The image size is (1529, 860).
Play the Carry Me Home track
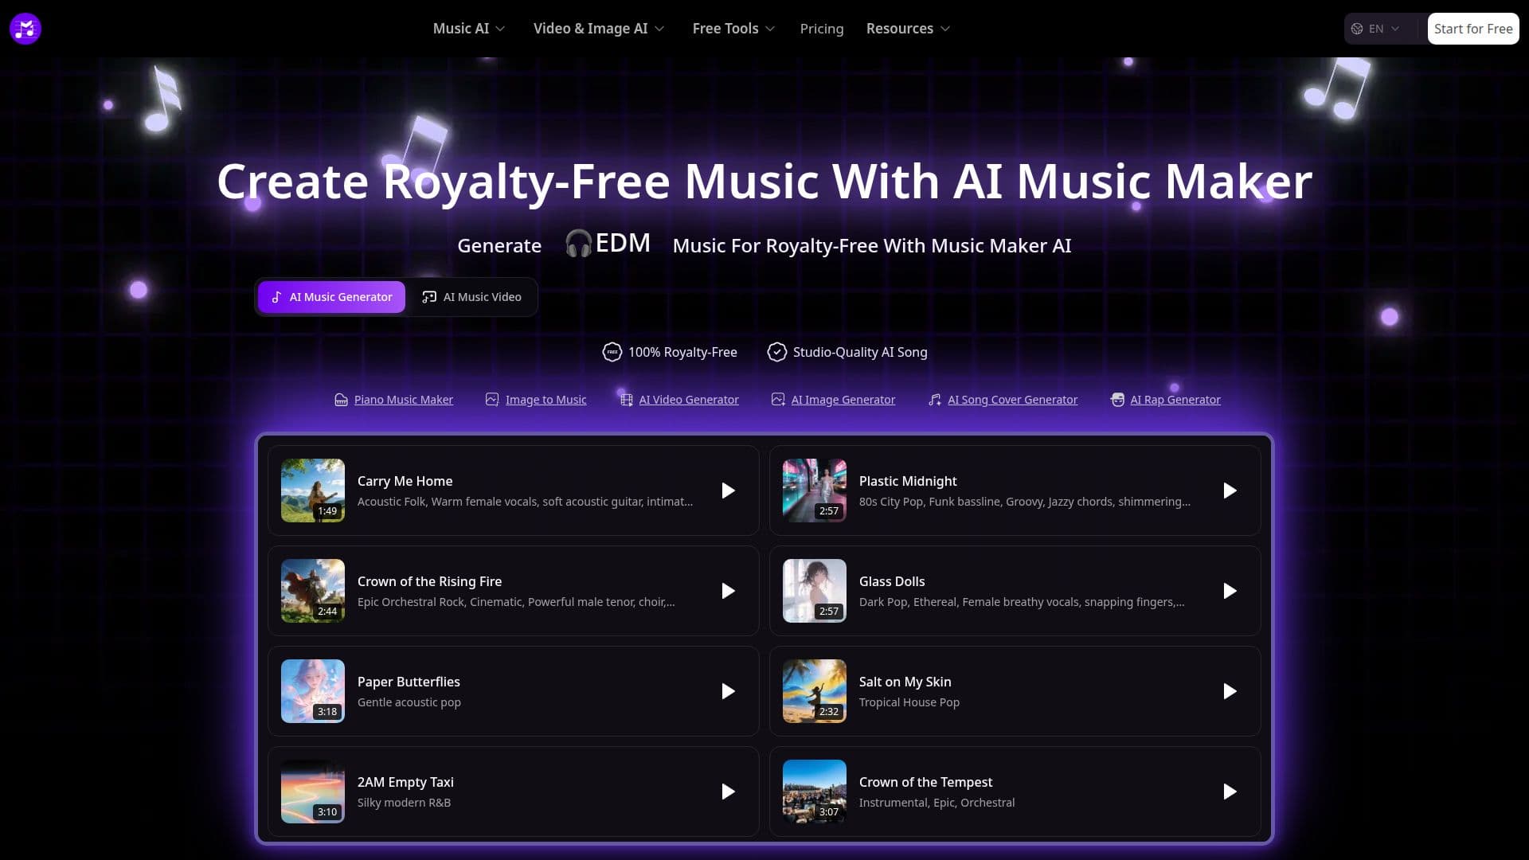coord(728,491)
